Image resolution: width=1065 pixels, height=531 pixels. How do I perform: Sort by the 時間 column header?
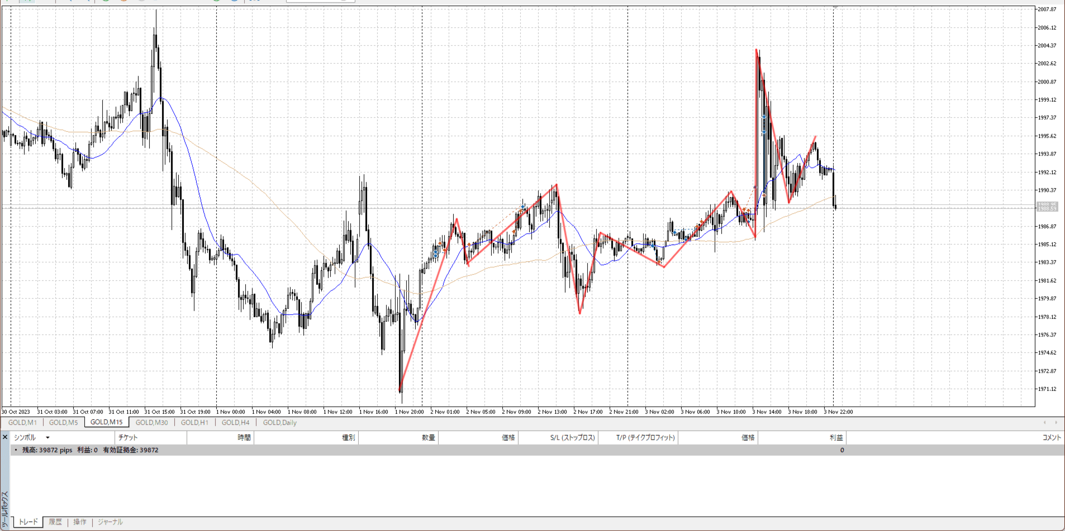point(244,438)
